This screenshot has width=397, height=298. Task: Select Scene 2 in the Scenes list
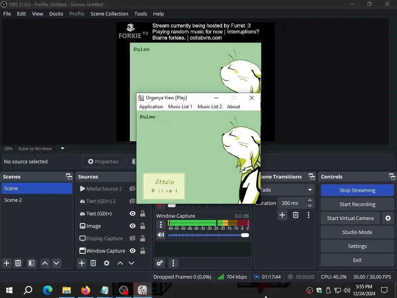pos(37,200)
